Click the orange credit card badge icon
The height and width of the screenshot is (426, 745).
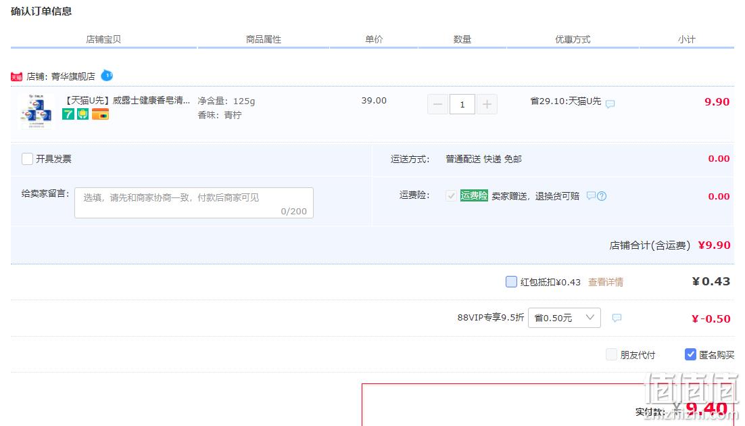pyautogui.click(x=100, y=114)
